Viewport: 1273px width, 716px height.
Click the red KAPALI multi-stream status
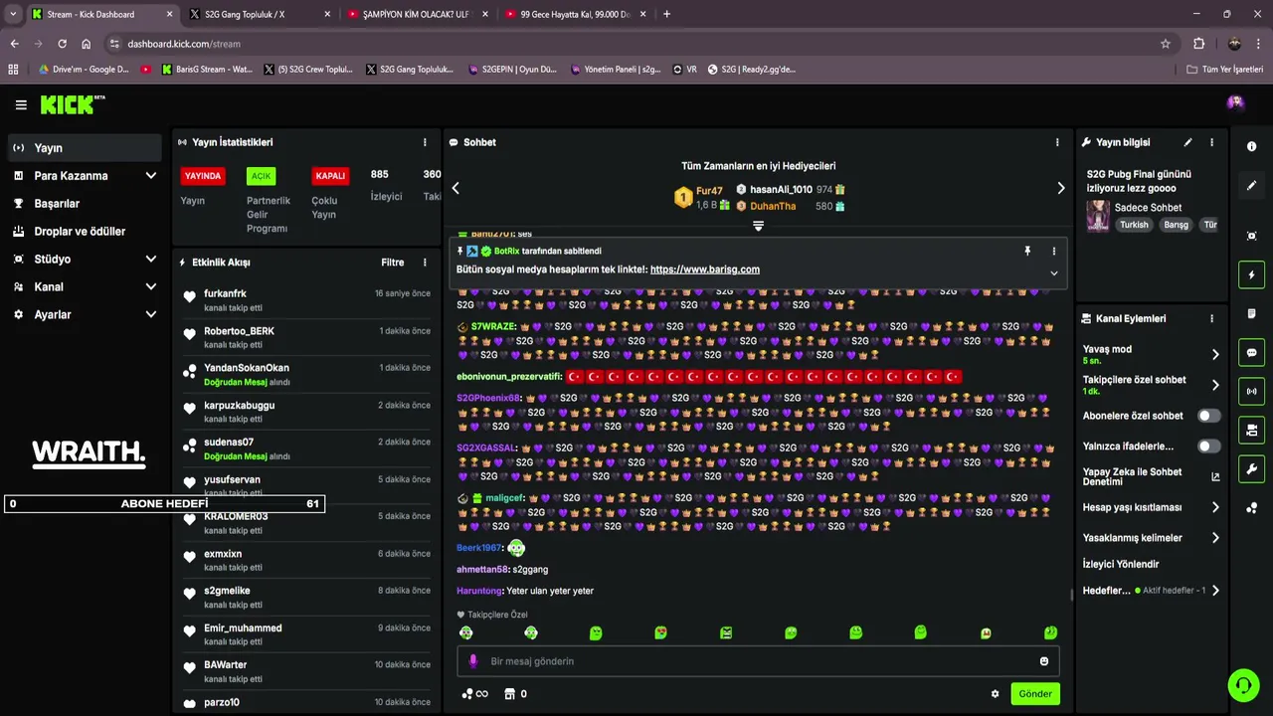[330, 176]
